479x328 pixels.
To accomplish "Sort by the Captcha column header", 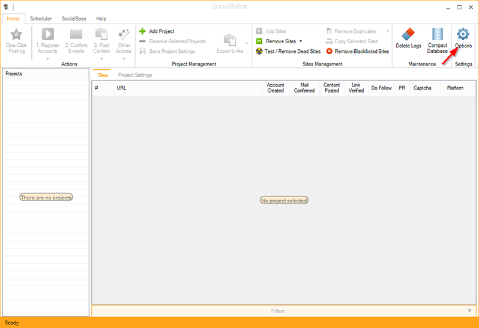I will pos(423,88).
